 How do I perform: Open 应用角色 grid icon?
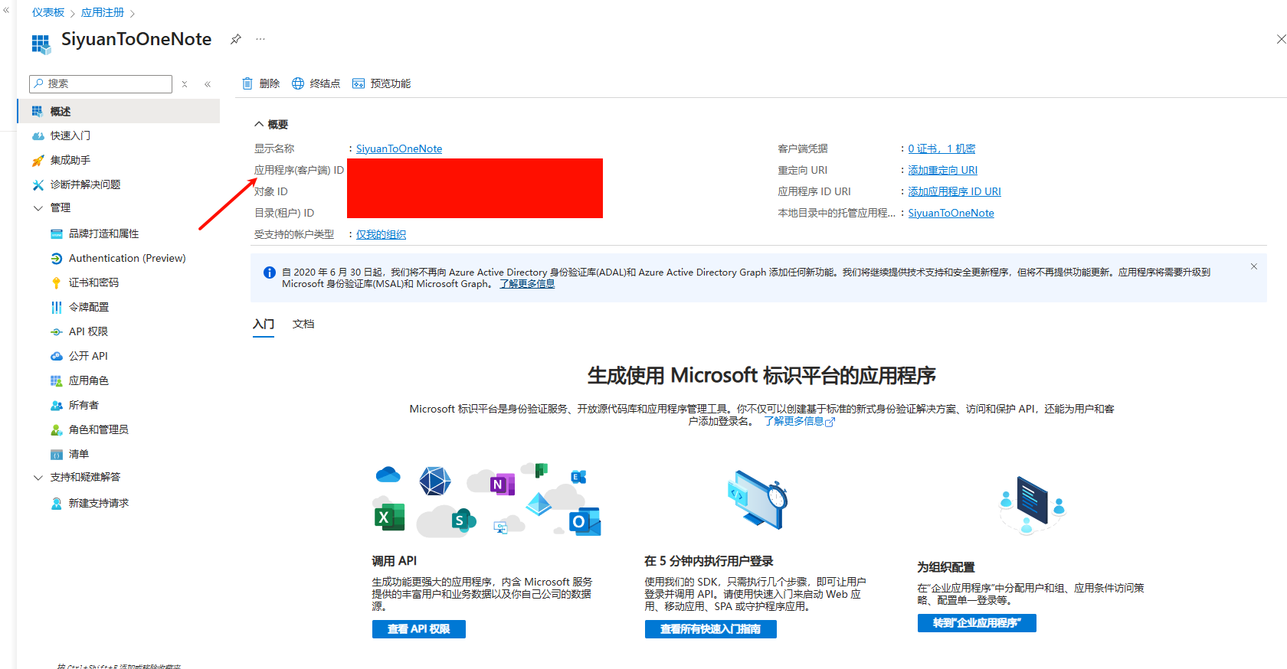[56, 380]
